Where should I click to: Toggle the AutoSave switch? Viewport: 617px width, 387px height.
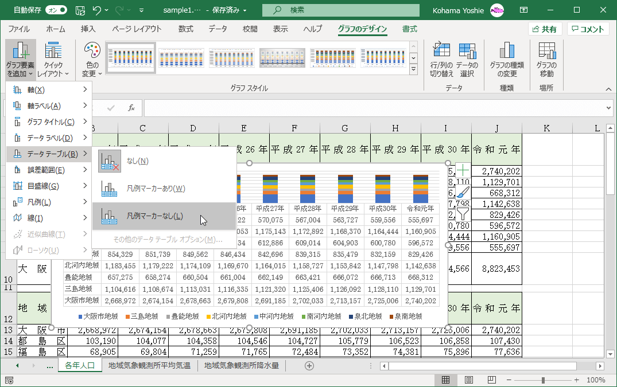(x=56, y=10)
